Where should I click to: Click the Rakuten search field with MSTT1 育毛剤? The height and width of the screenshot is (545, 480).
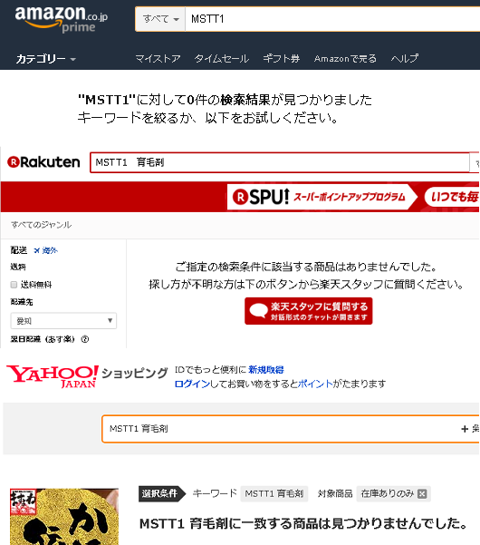tap(280, 162)
